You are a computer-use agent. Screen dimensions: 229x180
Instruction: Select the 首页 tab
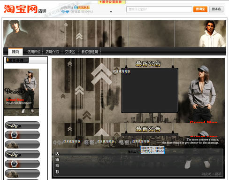[x=15, y=52]
